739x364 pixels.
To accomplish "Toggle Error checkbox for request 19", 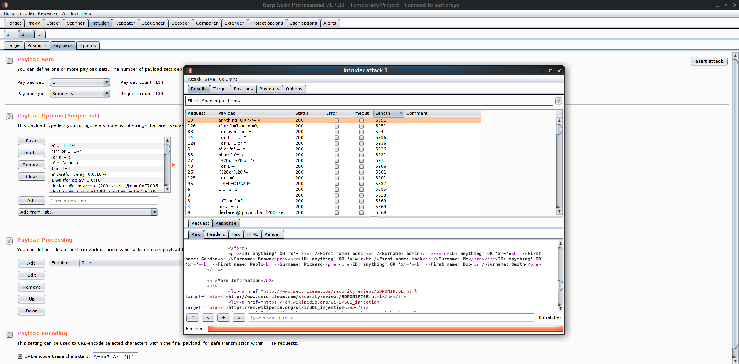I will (337, 120).
